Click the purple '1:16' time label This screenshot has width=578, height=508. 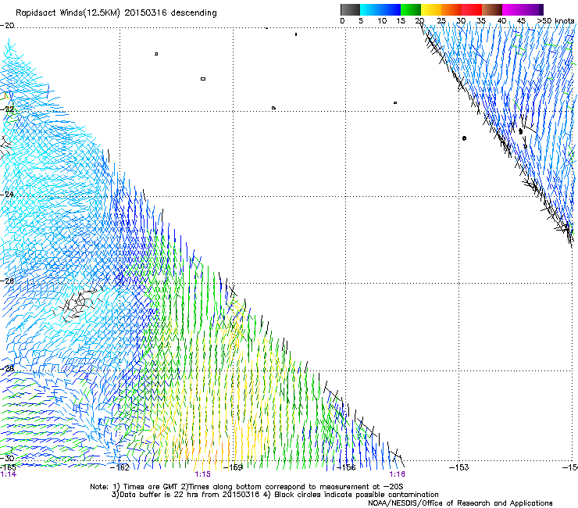397,474
